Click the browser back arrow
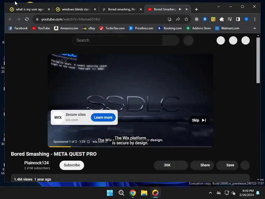Image resolution: width=265 pixels, height=199 pixels. tap(10, 19)
